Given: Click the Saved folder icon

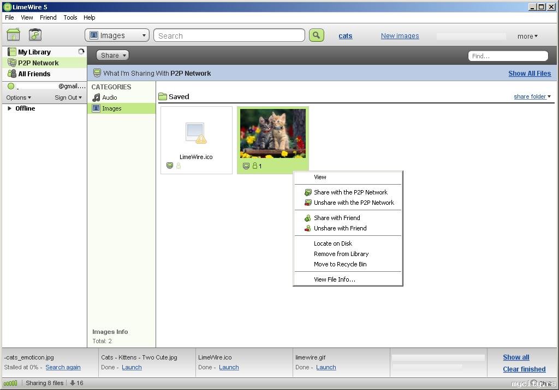Looking at the screenshot, I should 163,96.
